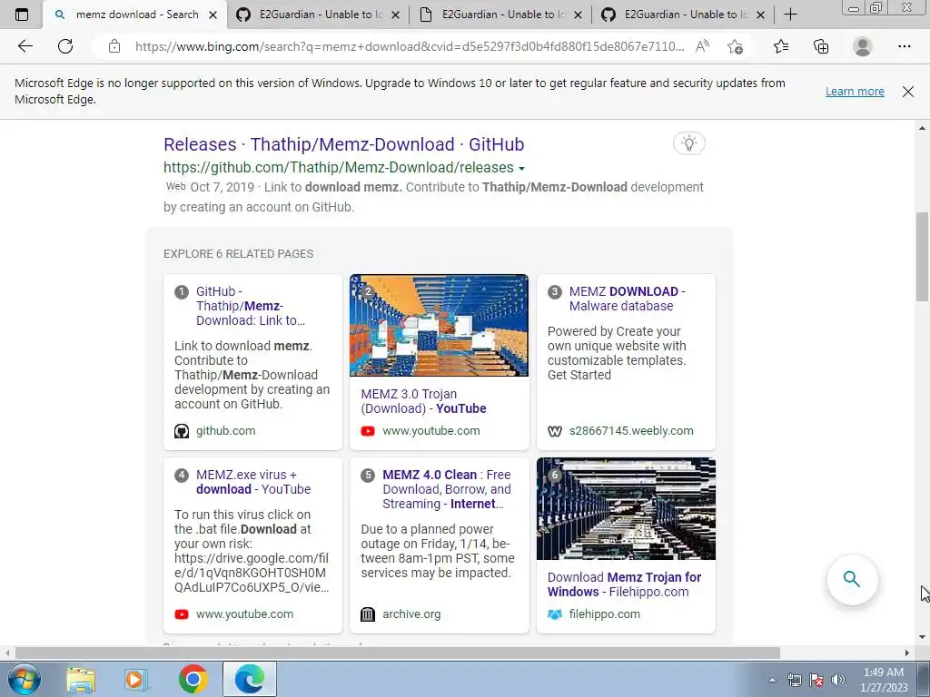Viewport: 930px width, 697px height.
Task: Open the Favorites list icon
Action: coord(781,46)
